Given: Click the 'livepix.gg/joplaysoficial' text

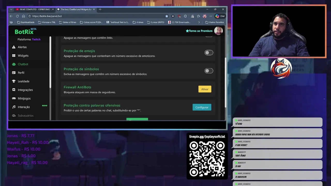Looking at the screenshot, I should tap(207, 136).
